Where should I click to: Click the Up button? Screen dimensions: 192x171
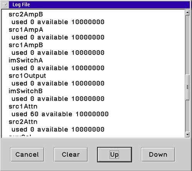tap(114, 154)
